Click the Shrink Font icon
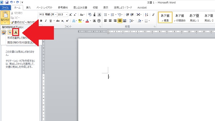 point(75,15)
